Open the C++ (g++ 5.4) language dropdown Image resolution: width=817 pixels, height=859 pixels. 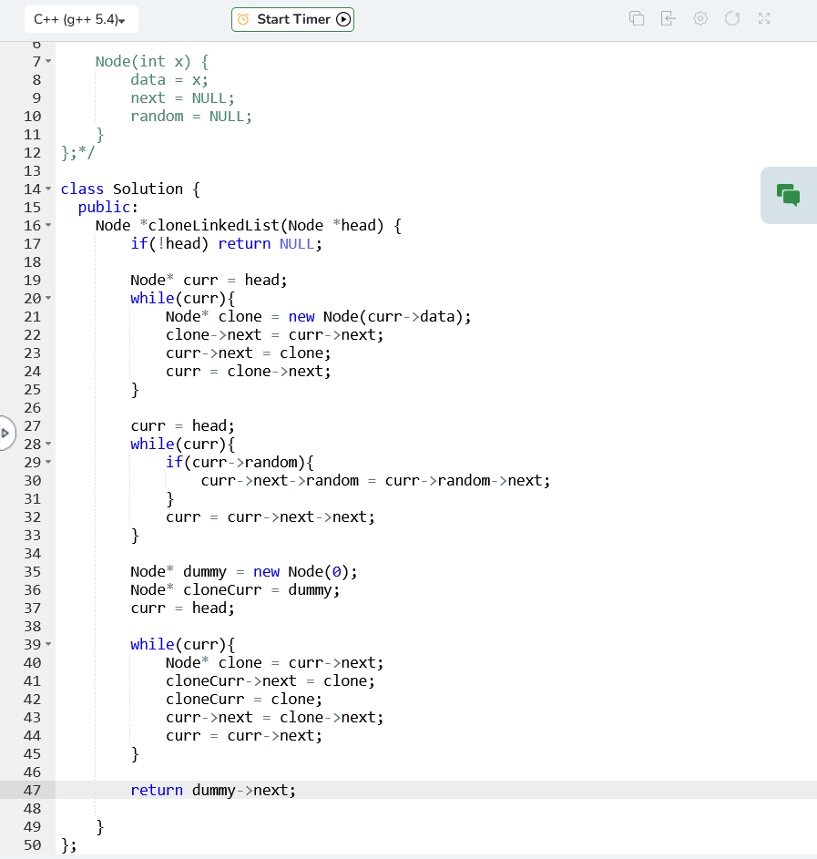tap(81, 20)
